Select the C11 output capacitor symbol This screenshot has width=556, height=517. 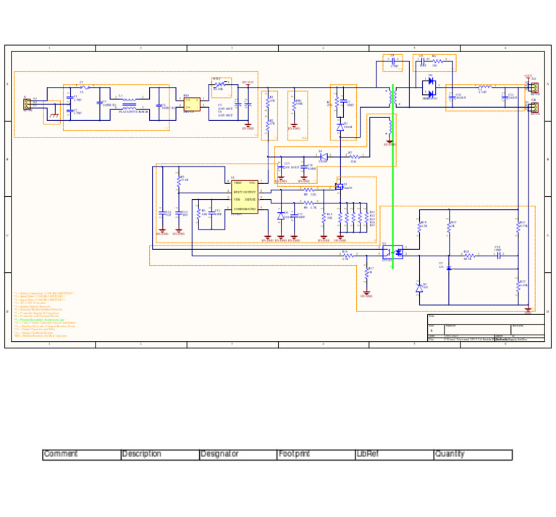tap(505, 97)
